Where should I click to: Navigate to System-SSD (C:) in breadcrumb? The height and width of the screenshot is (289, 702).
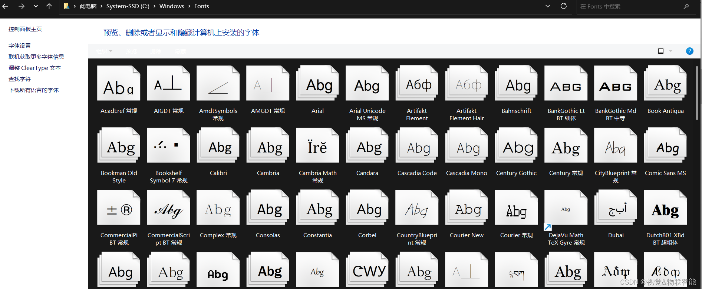click(x=128, y=6)
